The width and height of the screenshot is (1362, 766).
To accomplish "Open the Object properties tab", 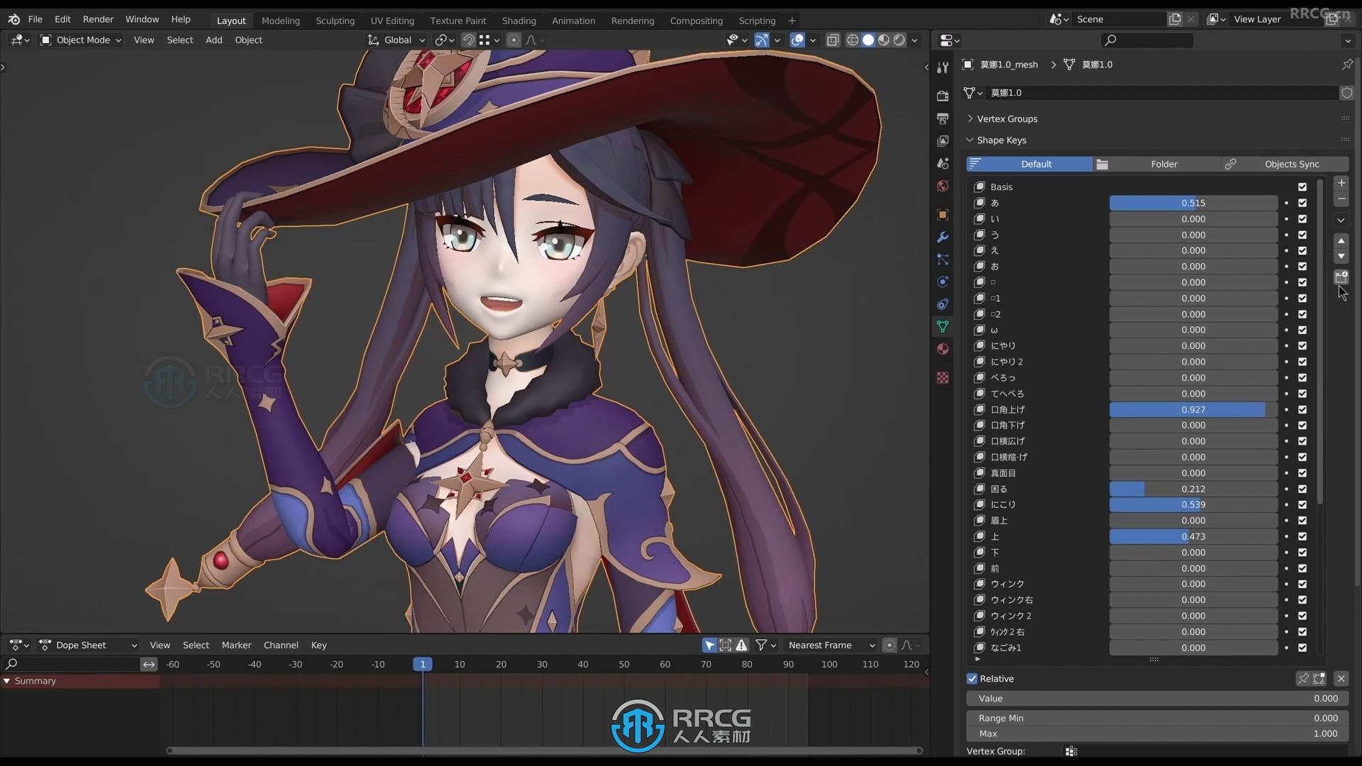I will pos(942,214).
